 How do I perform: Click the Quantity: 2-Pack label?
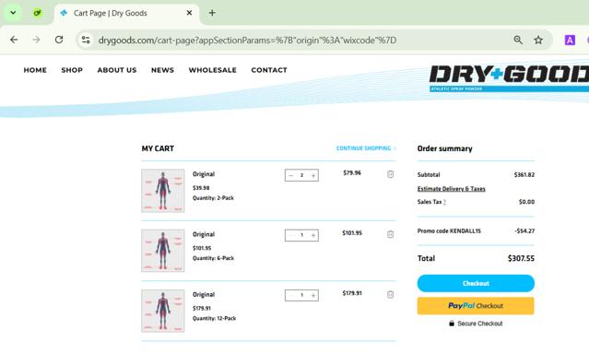[x=213, y=198]
